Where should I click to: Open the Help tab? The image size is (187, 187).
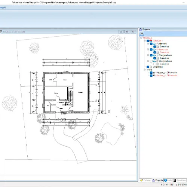168,180
